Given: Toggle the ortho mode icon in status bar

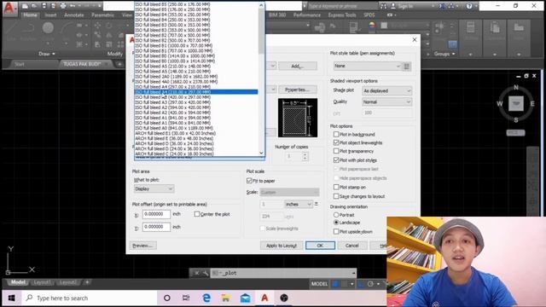Looking at the screenshot, I should [x=361, y=284].
